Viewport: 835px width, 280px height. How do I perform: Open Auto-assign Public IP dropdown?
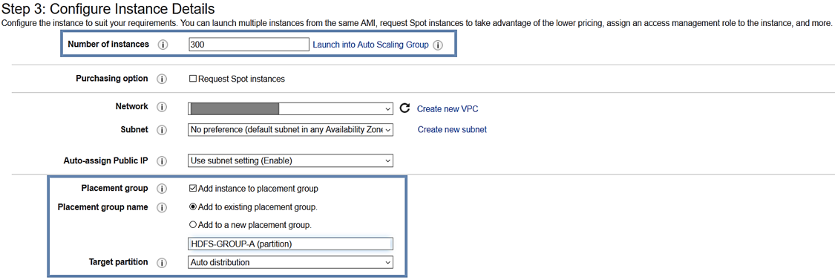(291, 160)
